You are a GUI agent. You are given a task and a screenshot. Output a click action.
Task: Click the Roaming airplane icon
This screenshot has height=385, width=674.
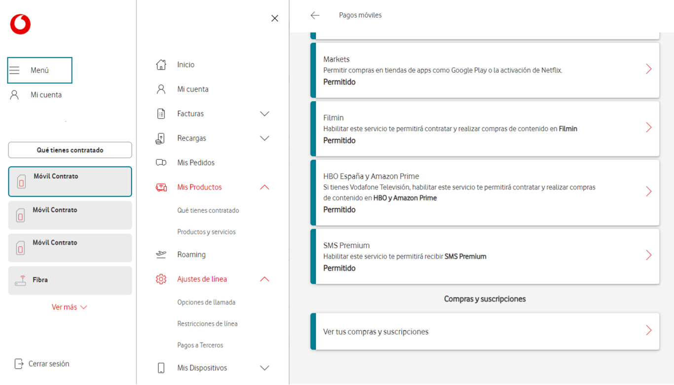(161, 255)
